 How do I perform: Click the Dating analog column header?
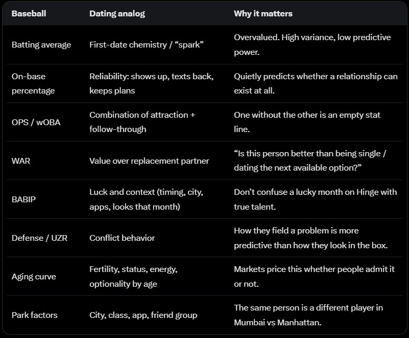pos(117,14)
